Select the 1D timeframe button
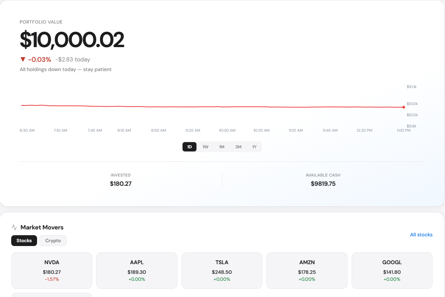 point(189,147)
